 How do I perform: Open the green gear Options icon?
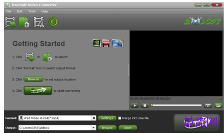coord(53,22)
